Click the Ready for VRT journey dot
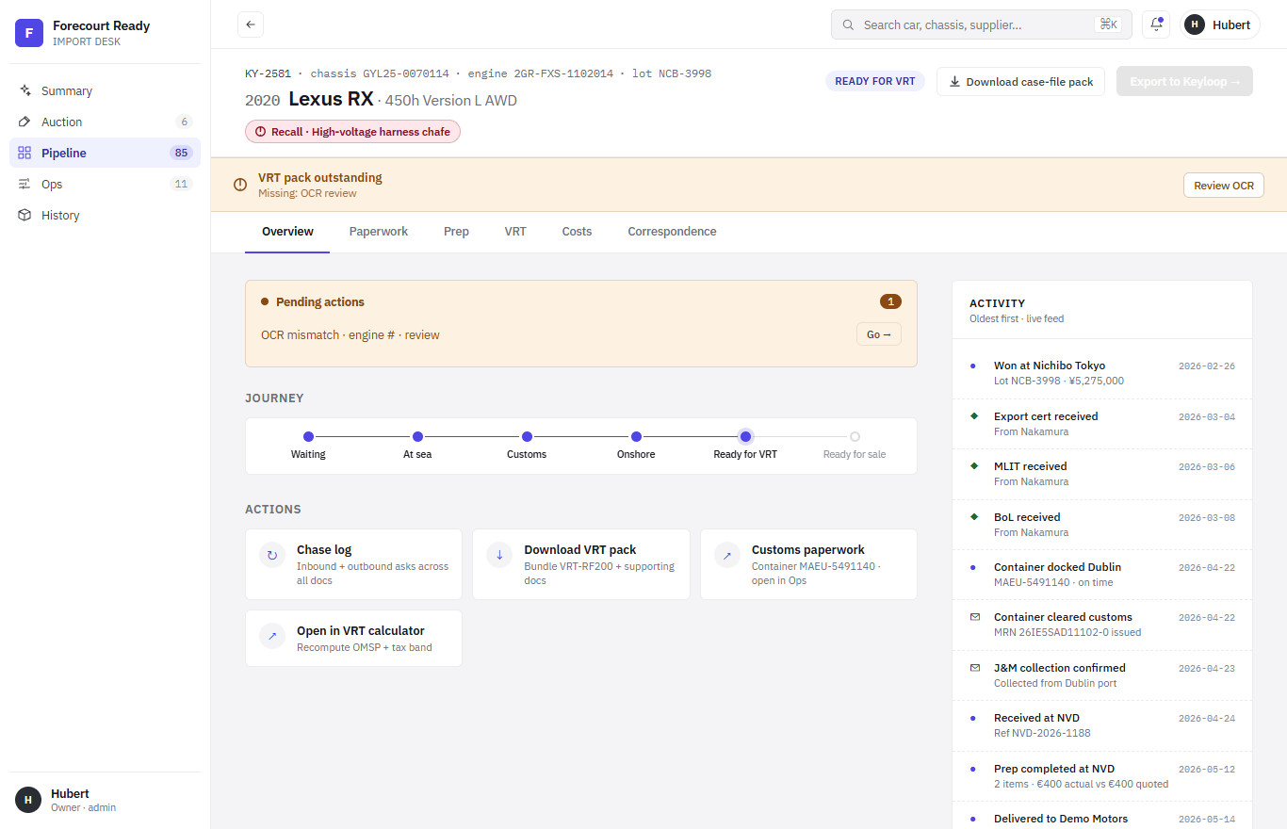The width and height of the screenshot is (1287, 829). tap(745, 436)
